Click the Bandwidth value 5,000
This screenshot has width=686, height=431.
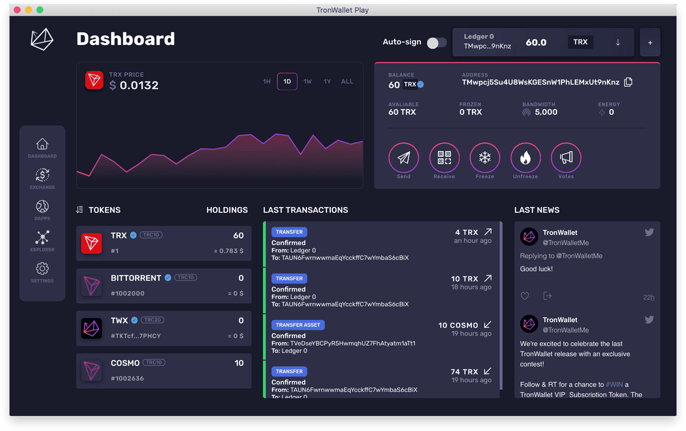[546, 112]
